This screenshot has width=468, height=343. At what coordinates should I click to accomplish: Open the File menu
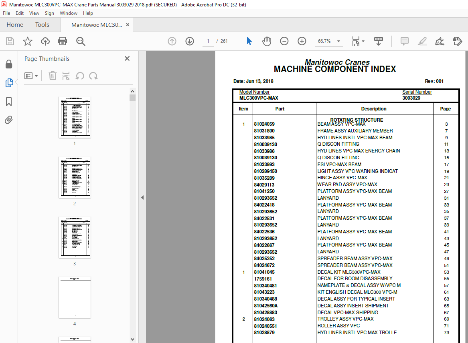pos(6,13)
